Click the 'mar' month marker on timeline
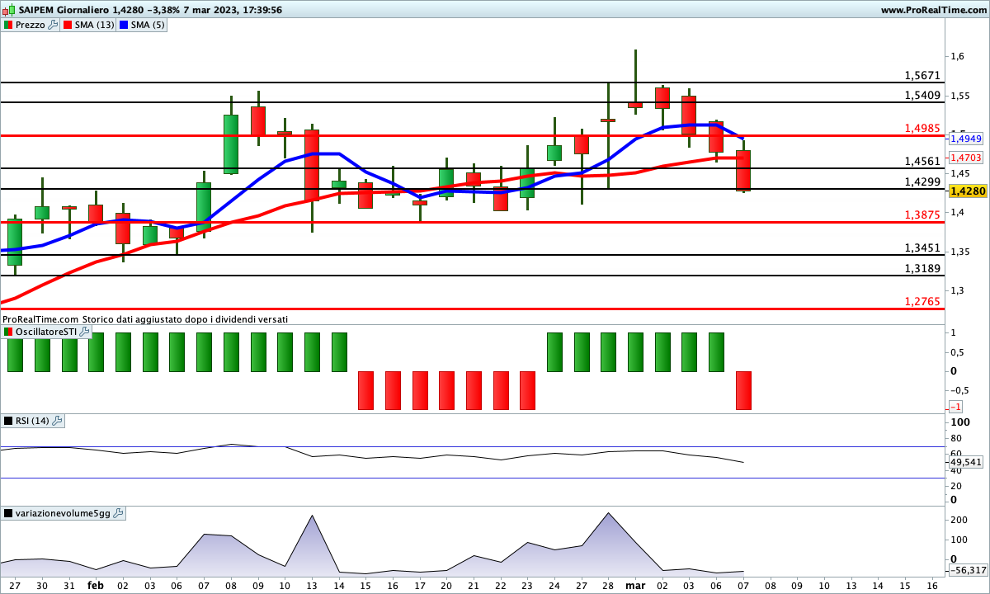Viewport: 990px width, 594px height. tap(635, 584)
